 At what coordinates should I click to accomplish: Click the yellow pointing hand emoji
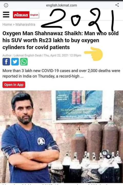(94, 54)
